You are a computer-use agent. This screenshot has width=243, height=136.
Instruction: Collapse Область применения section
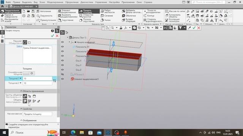pyautogui.click(x=32, y=91)
